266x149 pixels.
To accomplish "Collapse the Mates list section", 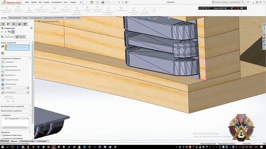I will coord(30,115).
